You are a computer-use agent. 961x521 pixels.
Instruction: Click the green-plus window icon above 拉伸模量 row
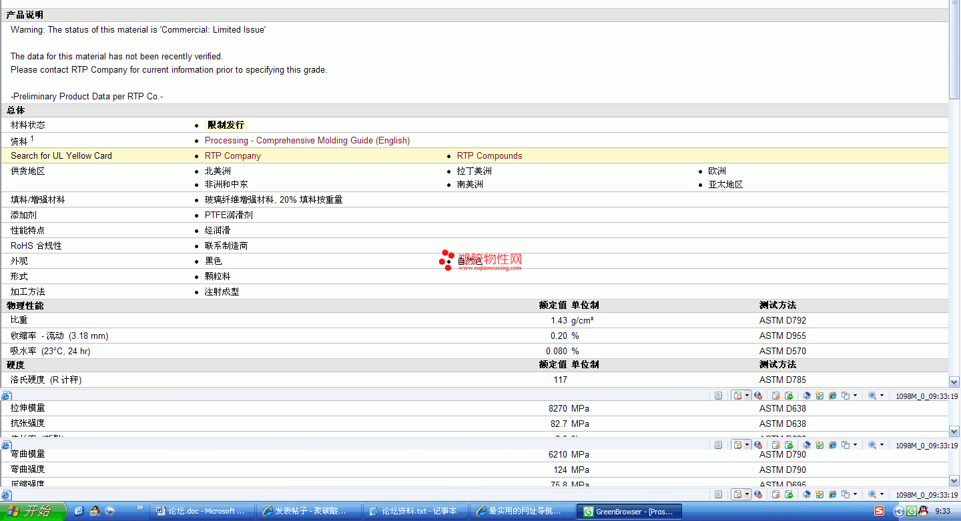pos(789,396)
